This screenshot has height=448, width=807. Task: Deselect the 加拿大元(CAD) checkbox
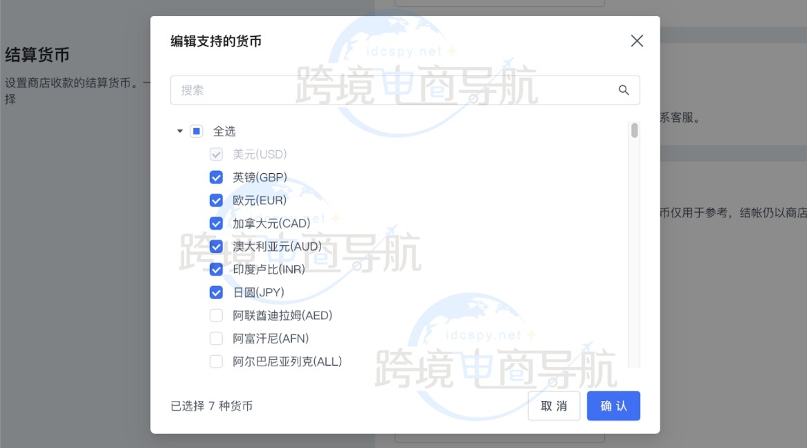pos(216,223)
